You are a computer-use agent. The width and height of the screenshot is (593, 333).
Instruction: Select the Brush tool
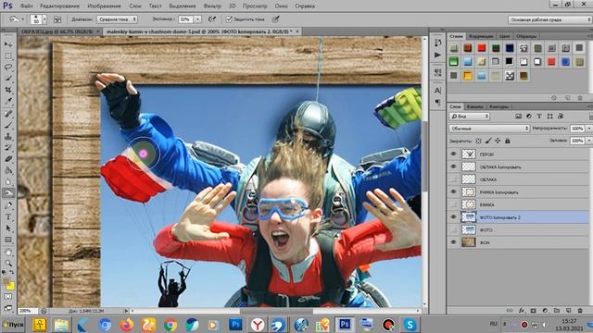coord(8,125)
